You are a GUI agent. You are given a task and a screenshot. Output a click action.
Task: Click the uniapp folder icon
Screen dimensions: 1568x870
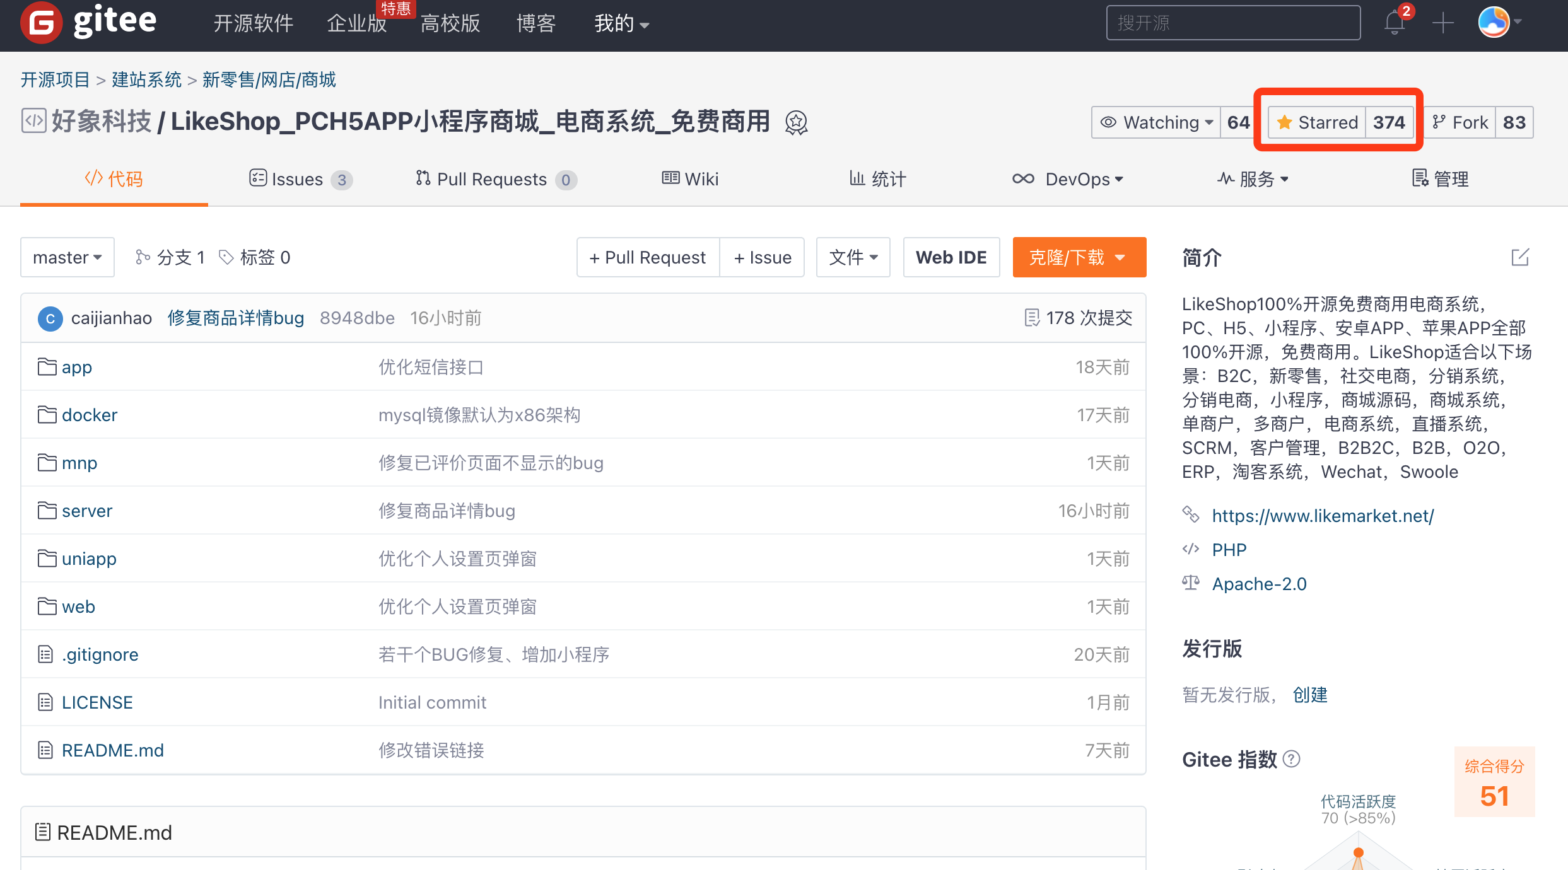pos(47,559)
